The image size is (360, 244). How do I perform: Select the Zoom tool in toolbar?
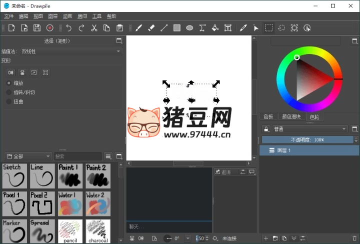pyautogui.click(x=294, y=28)
